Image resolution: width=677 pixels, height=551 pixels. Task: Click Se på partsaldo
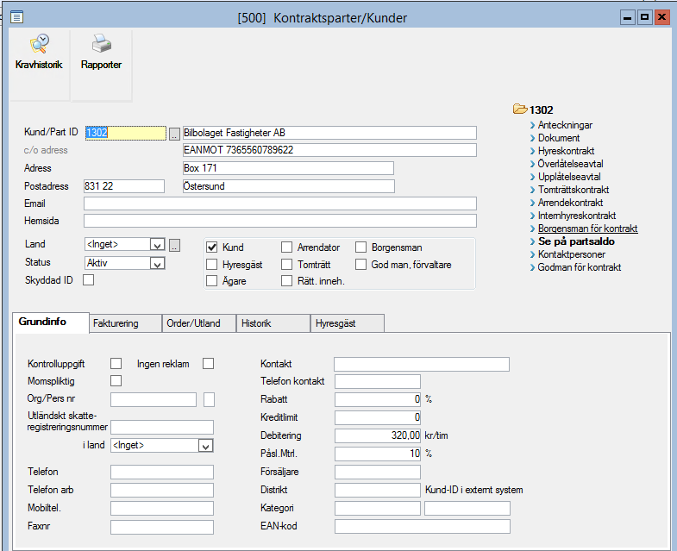(x=576, y=241)
